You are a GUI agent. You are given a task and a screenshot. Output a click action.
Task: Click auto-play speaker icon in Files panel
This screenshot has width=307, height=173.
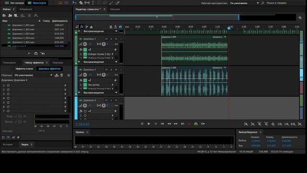43,53
